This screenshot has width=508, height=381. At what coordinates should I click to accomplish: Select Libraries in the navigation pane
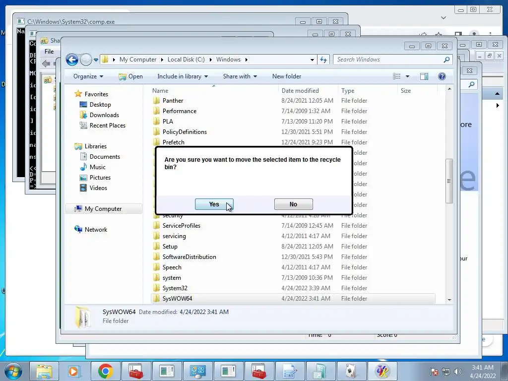tap(96, 146)
